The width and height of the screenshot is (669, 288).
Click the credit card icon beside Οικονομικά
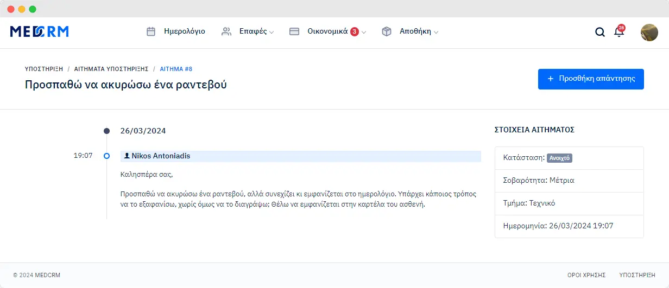(x=294, y=31)
